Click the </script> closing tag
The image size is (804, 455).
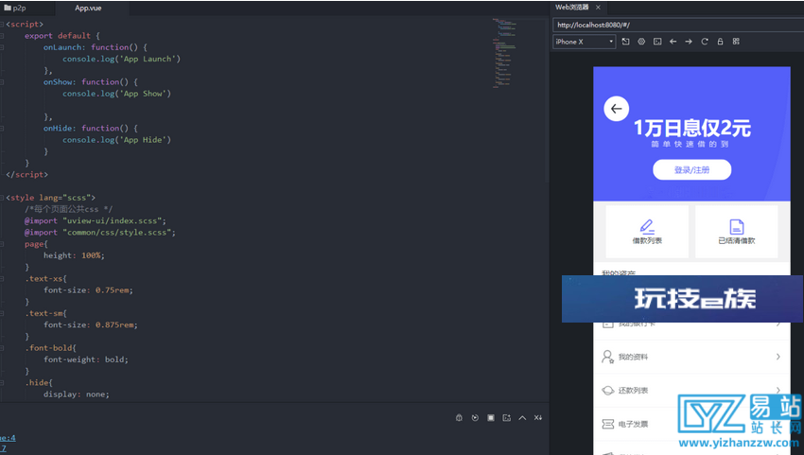26,174
